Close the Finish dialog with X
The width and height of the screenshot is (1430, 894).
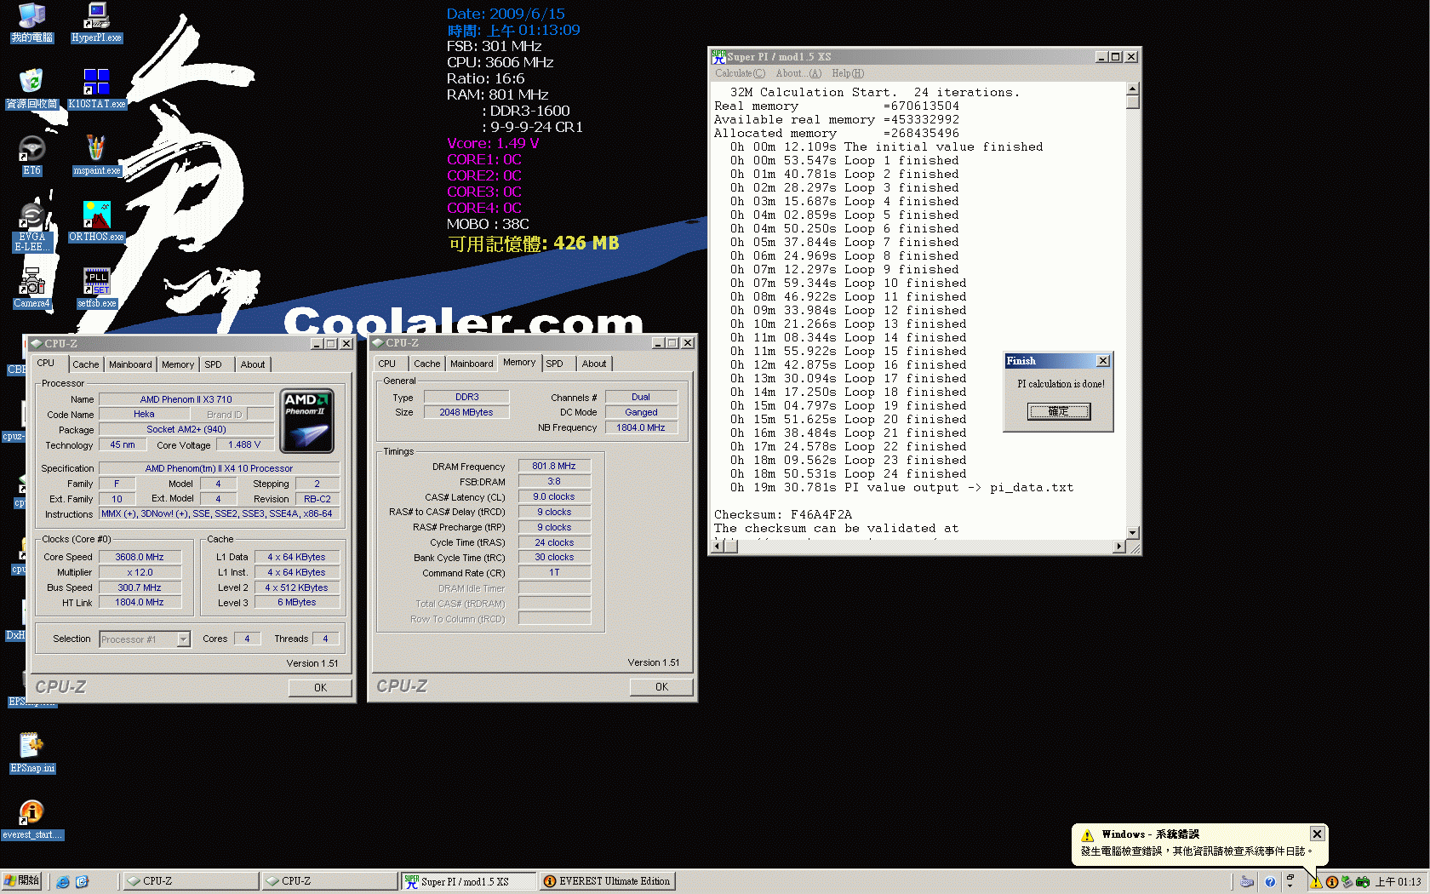pos(1103,361)
